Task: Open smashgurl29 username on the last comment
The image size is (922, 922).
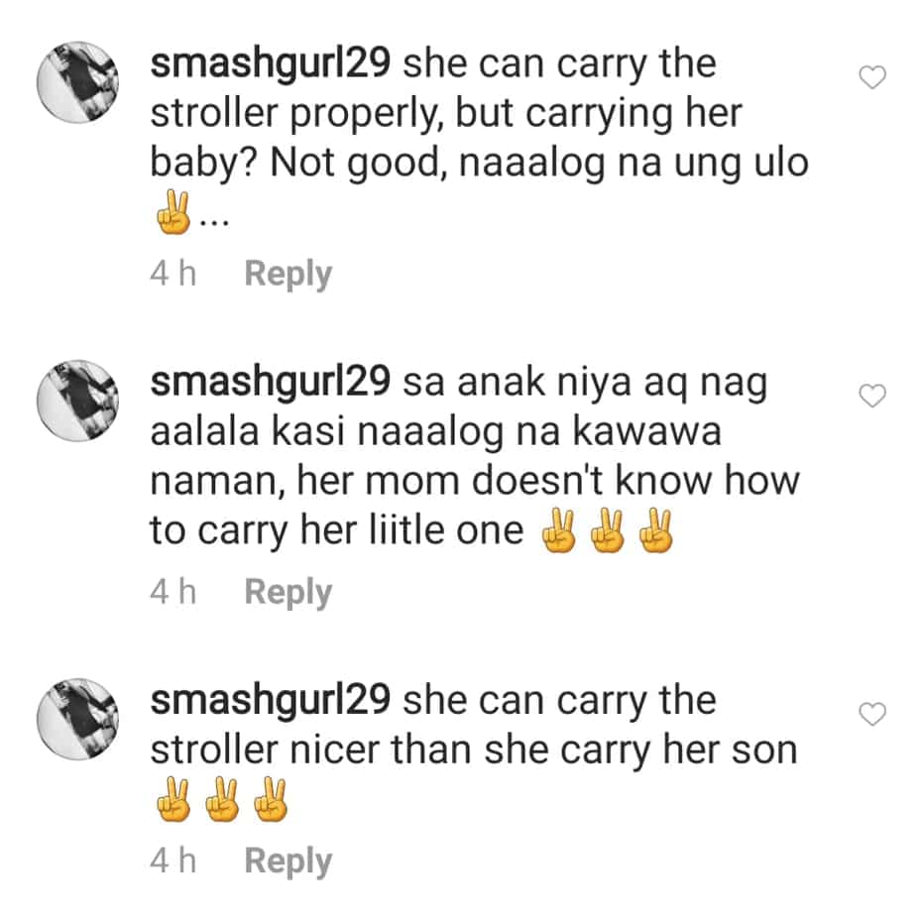Action: pos(271,701)
